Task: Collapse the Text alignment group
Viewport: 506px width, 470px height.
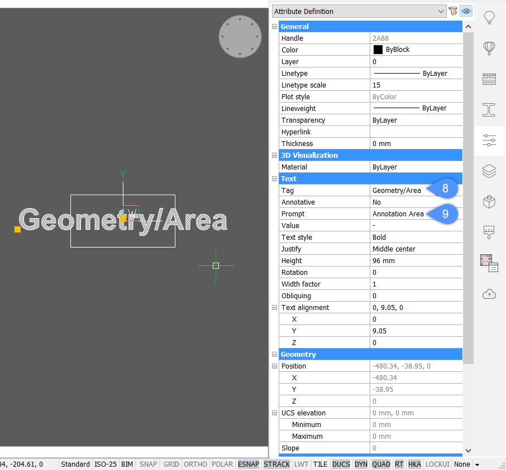Action: (274, 308)
